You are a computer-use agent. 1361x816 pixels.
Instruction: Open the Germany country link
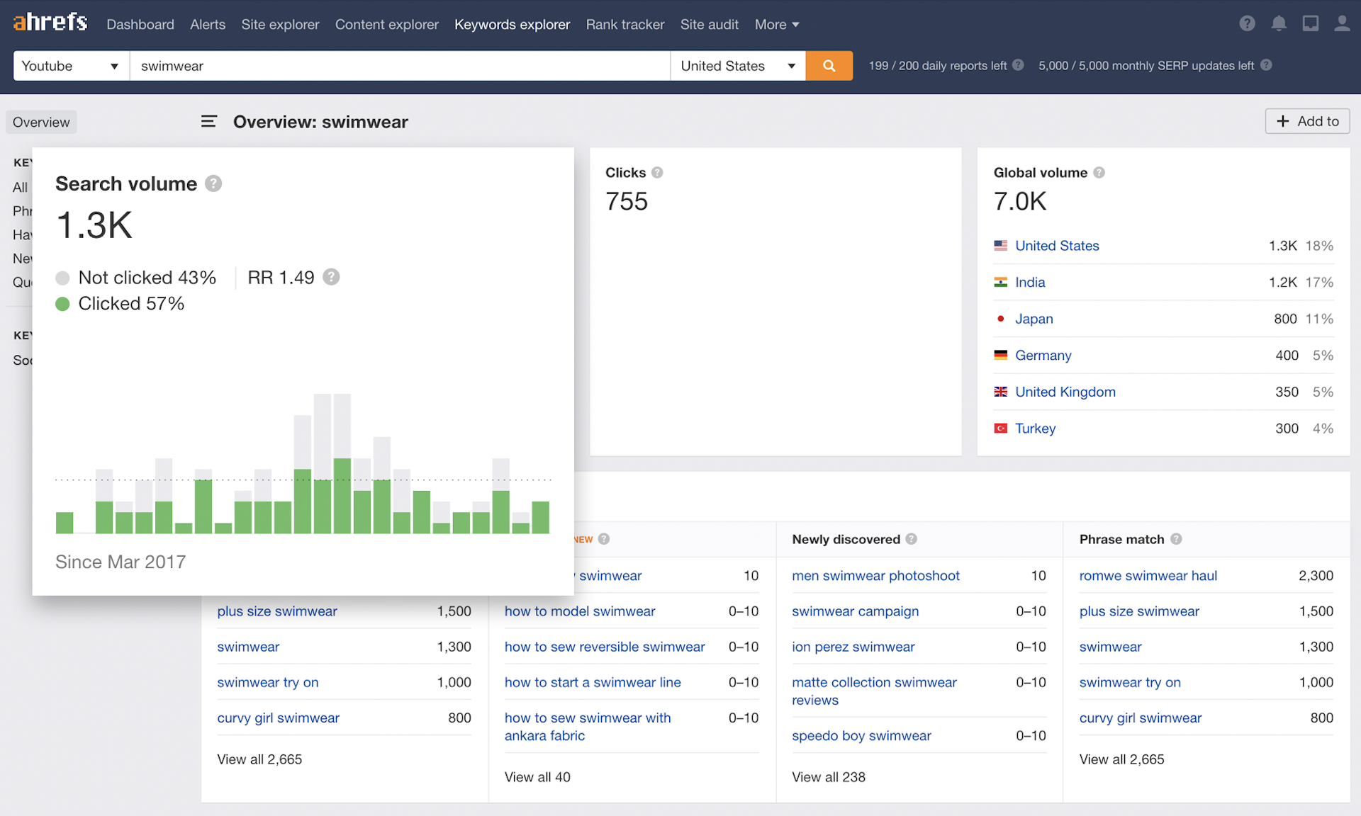(x=1043, y=355)
